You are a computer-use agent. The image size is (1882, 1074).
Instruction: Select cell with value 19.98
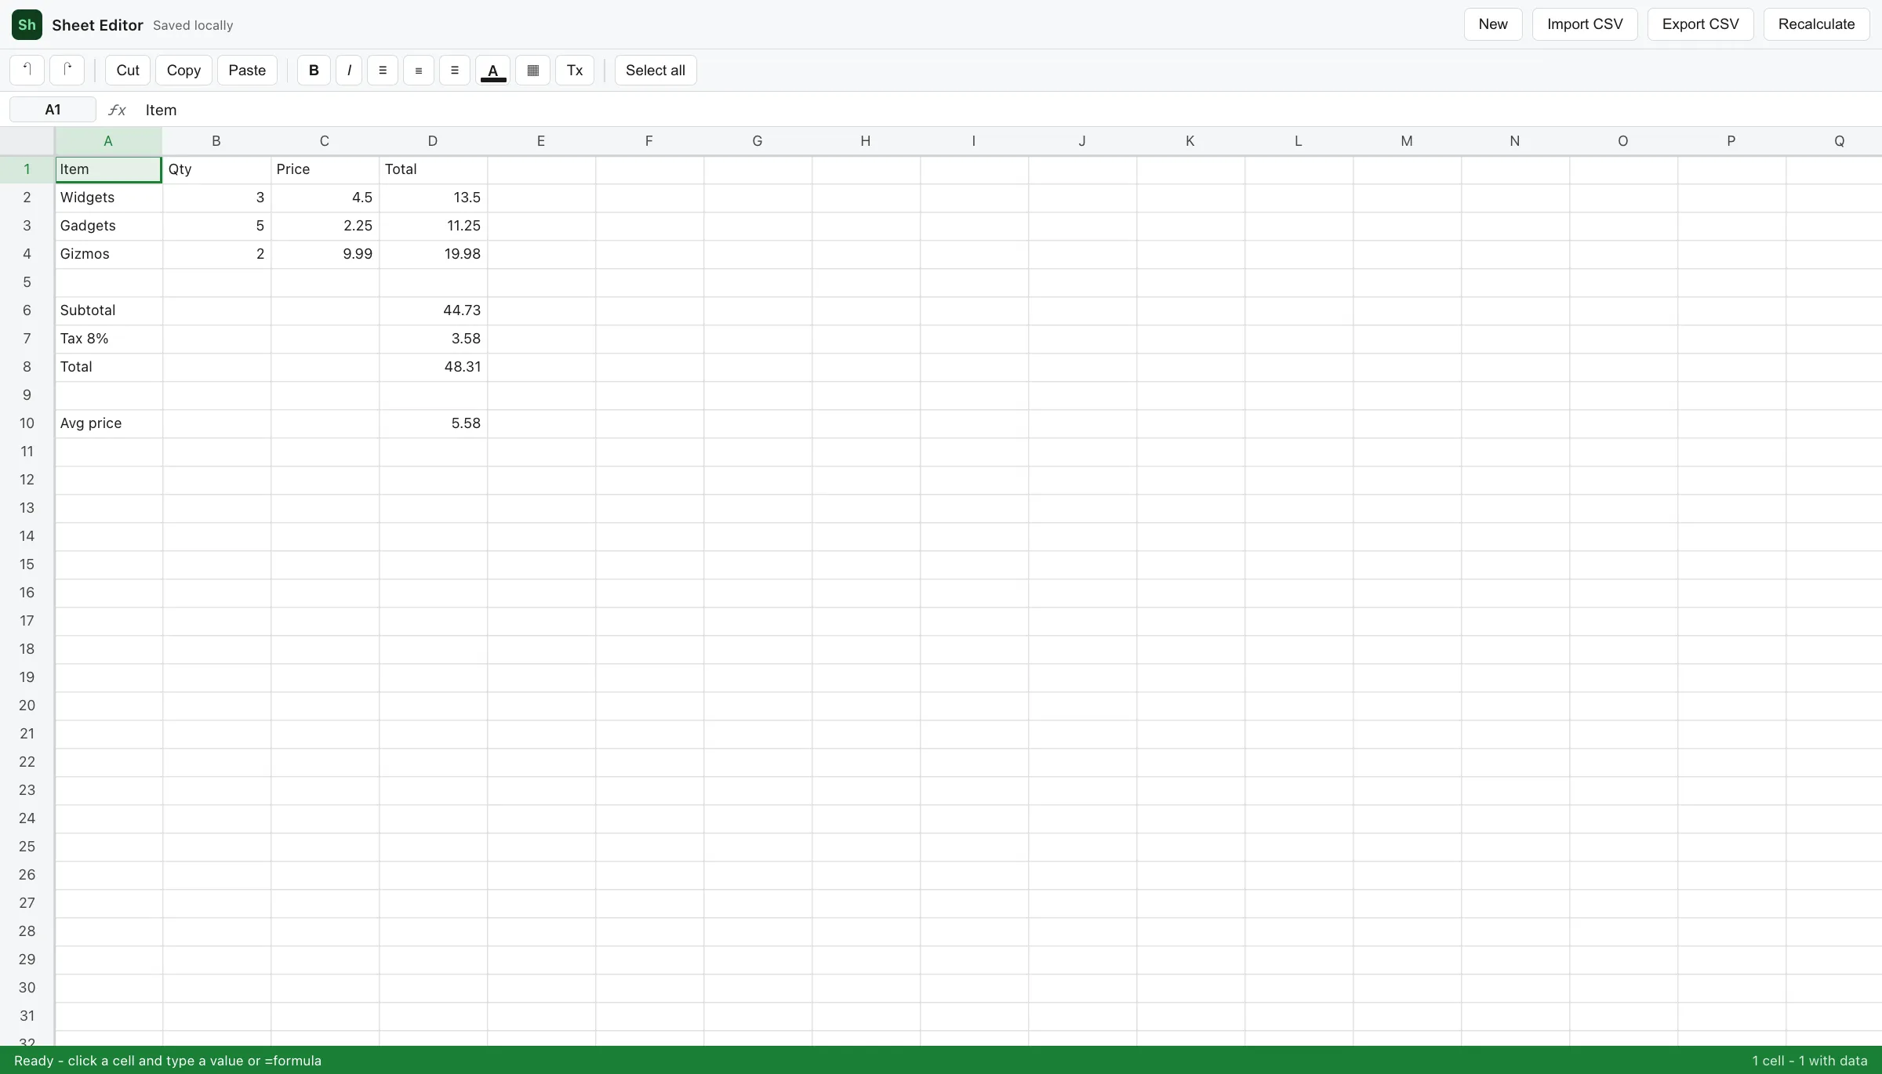(433, 254)
